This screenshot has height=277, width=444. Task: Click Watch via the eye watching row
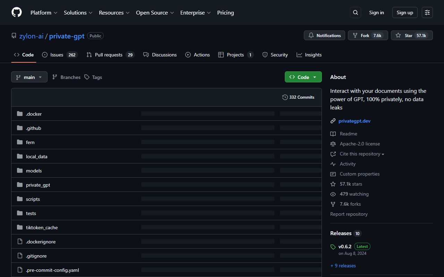354,194
